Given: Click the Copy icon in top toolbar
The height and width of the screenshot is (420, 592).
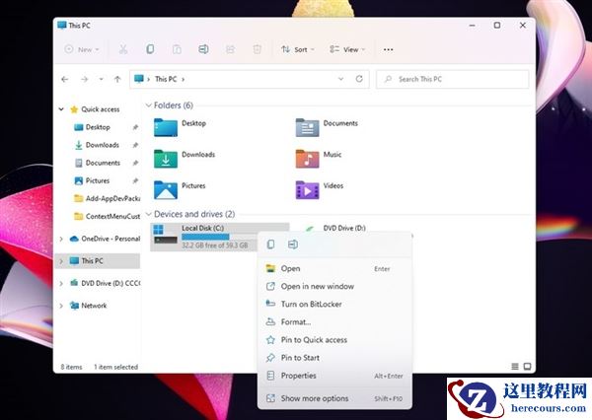Looking at the screenshot, I should [150, 49].
